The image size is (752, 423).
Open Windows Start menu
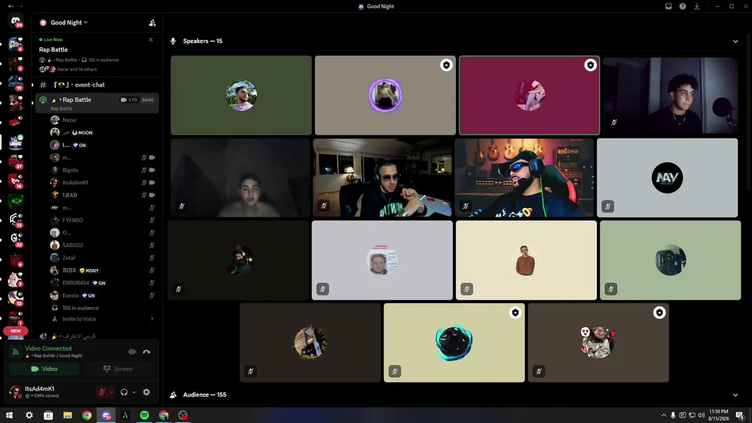(9, 415)
